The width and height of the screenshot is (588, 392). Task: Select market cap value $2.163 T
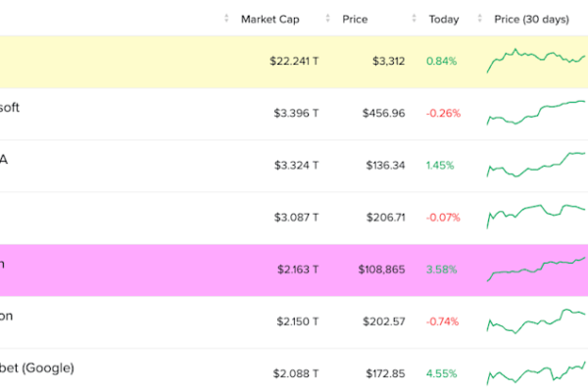pos(298,269)
